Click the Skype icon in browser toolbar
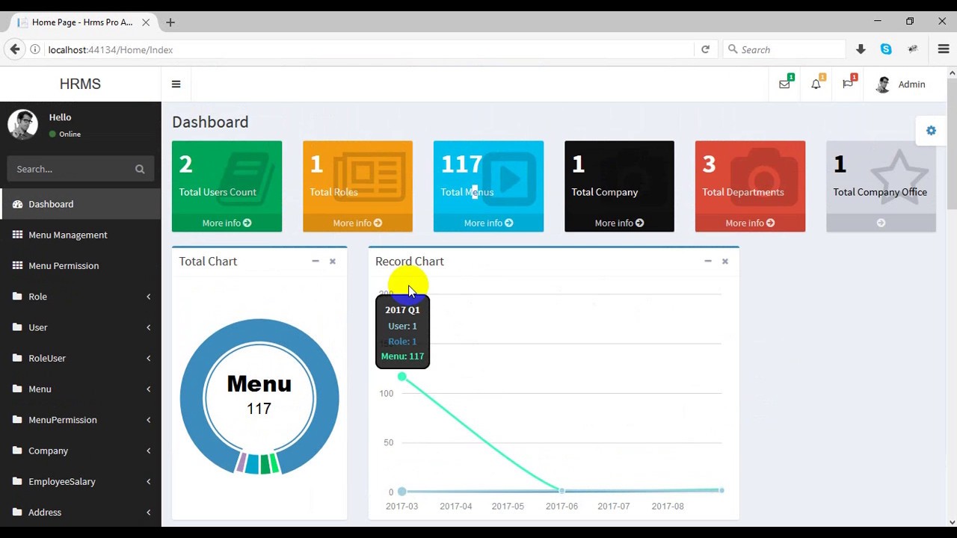Screen dimensions: 957x538 click(886, 49)
